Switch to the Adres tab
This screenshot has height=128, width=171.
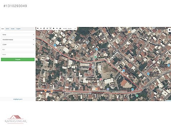(x=7, y=29)
